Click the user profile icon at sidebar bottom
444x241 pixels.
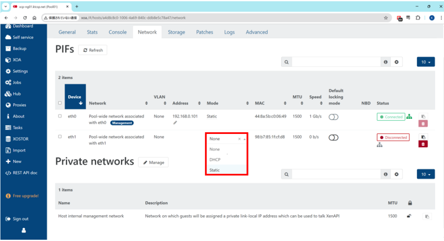tap(23, 231)
